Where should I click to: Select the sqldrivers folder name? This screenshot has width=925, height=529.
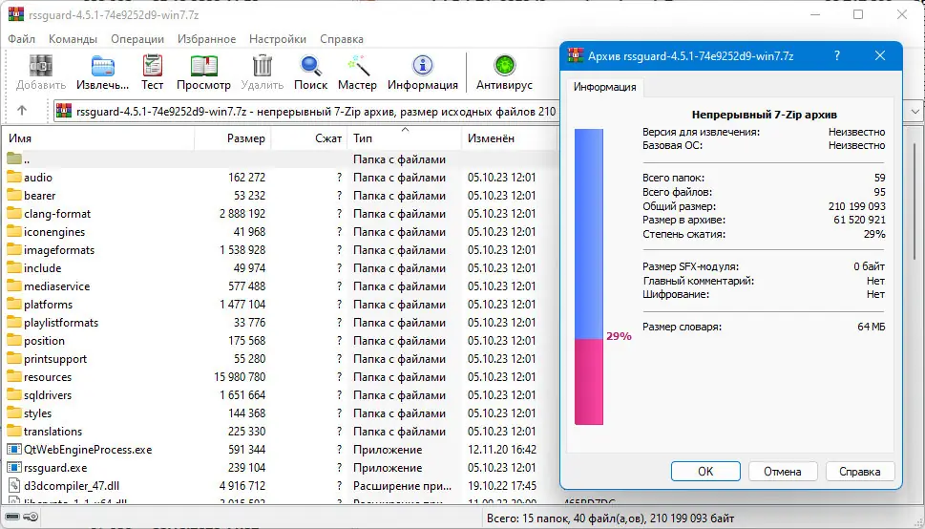(48, 395)
